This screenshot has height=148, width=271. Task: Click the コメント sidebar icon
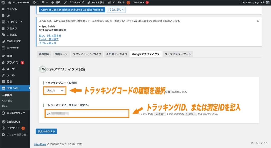point(3,9)
